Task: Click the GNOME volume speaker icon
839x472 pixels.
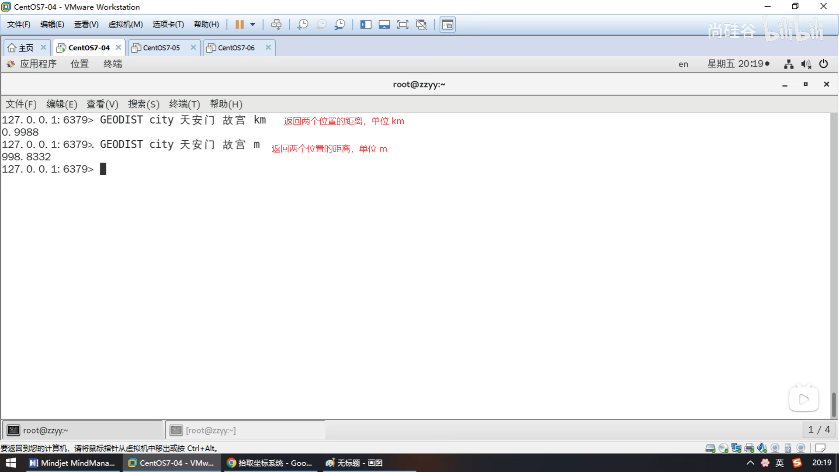Action: click(806, 64)
